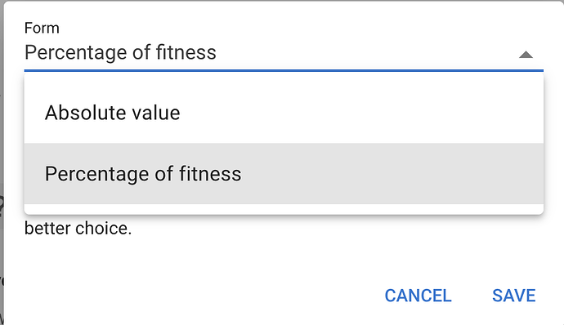Click the Form field showing Percentage of fitness
Image resolution: width=564 pixels, height=325 pixels.
click(x=284, y=52)
